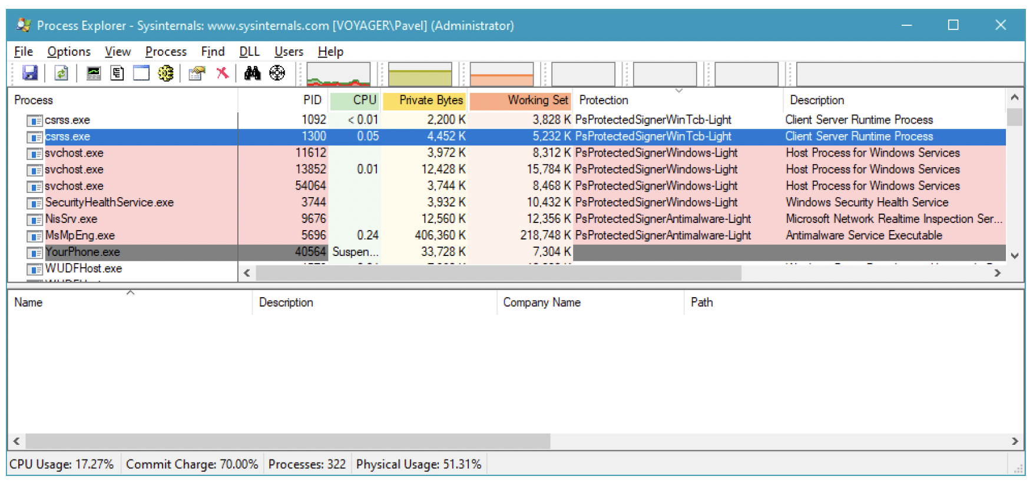This screenshot has width=1033, height=486.
Task: Click the Process Explorer title bar icon
Action: (x=24, y=25)
